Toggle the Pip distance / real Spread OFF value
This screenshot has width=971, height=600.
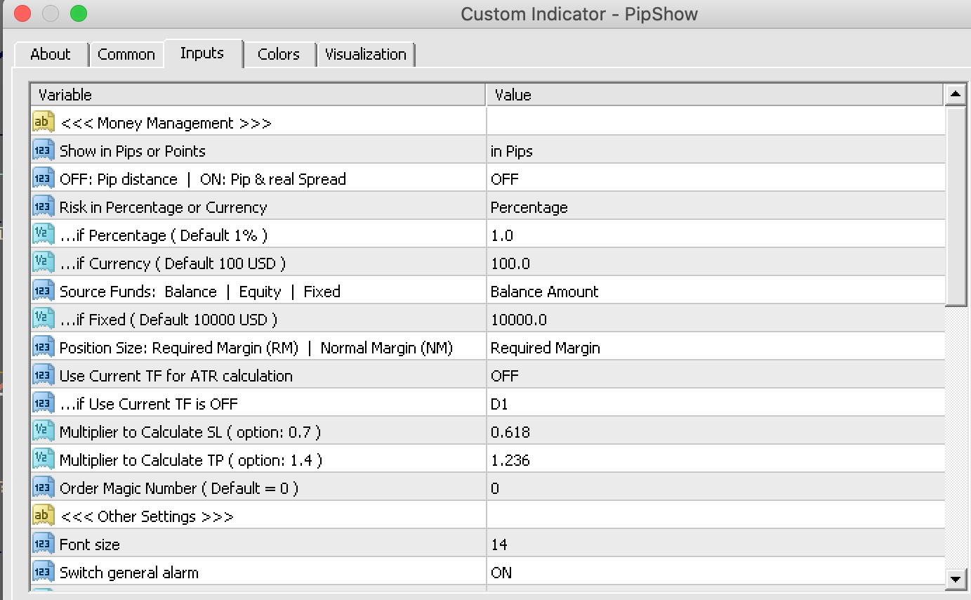click(x=505, y=179)
